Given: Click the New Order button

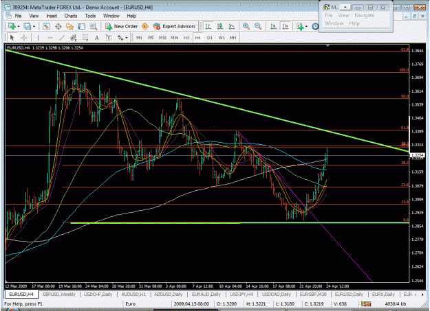Looking at the screenshot, I should pyautogui.click(x=122, y=26).
